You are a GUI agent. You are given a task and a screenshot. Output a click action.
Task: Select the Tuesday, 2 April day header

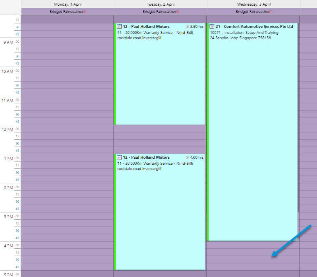pos(161,4)
